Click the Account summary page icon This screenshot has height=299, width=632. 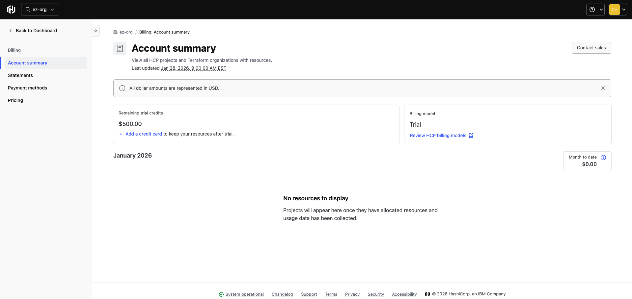(120, 48)
